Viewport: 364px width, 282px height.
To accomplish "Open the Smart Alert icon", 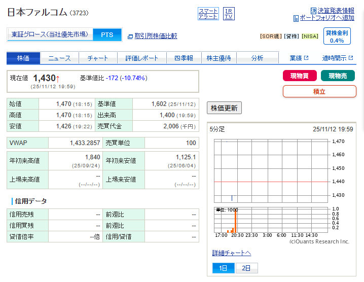I will 208,14.
